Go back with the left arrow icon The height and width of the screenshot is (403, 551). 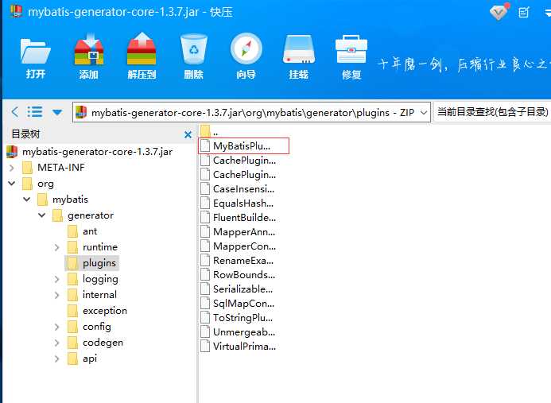[15, 112]
